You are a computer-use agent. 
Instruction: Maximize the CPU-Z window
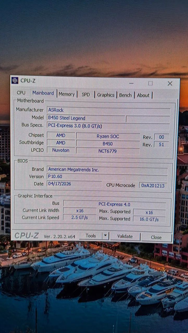click(150, 83)
